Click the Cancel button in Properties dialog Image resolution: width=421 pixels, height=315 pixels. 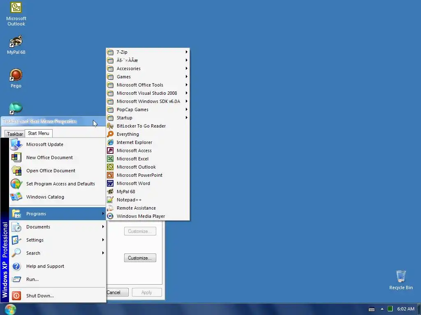(117, 292)
